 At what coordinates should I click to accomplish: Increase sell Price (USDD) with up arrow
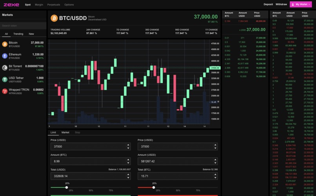pos(215,145)
